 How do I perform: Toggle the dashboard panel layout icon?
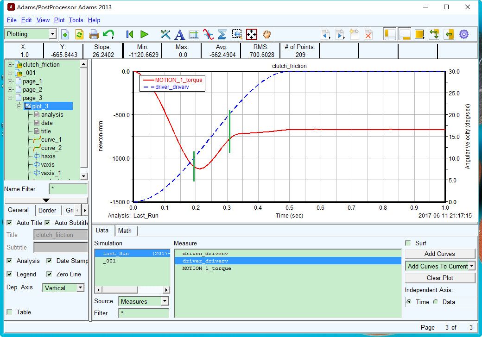[x=405, y=34]
